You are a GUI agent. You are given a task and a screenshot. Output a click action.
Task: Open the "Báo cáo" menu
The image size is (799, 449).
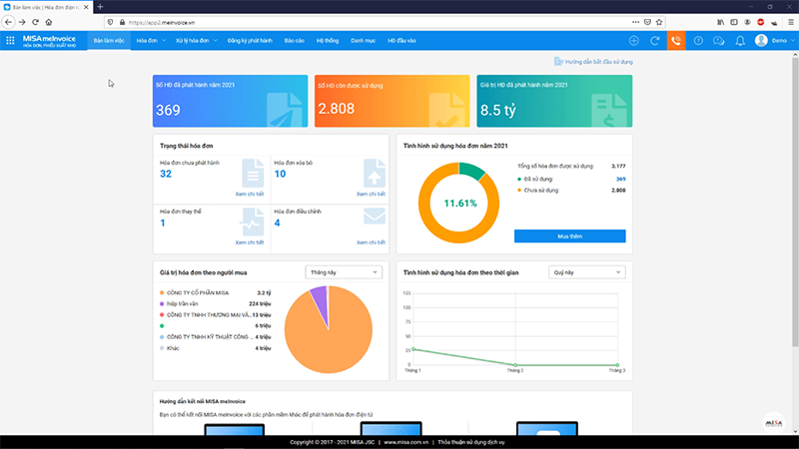pos(294,41)
